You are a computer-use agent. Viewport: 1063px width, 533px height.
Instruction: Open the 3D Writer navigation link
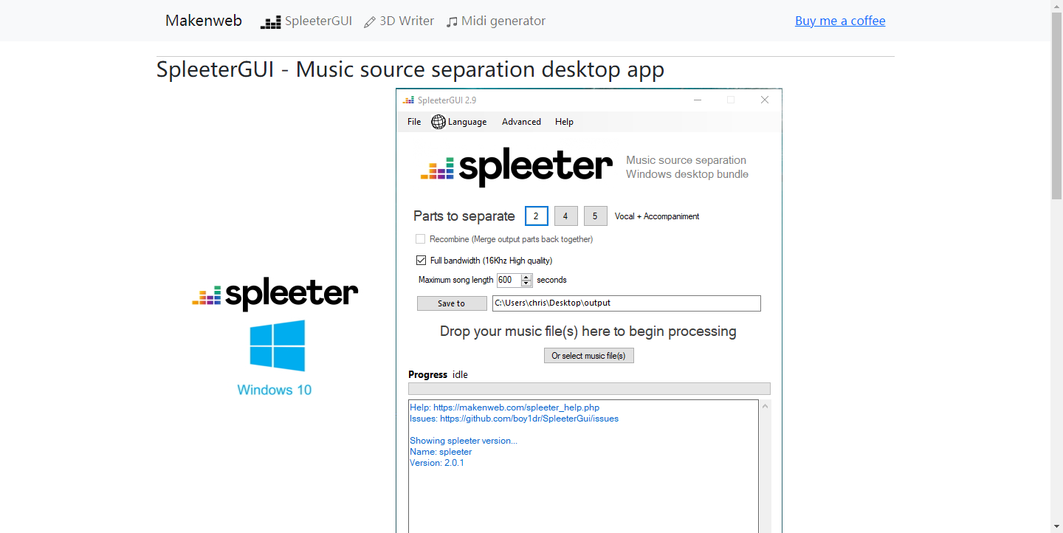click(399, 21)
